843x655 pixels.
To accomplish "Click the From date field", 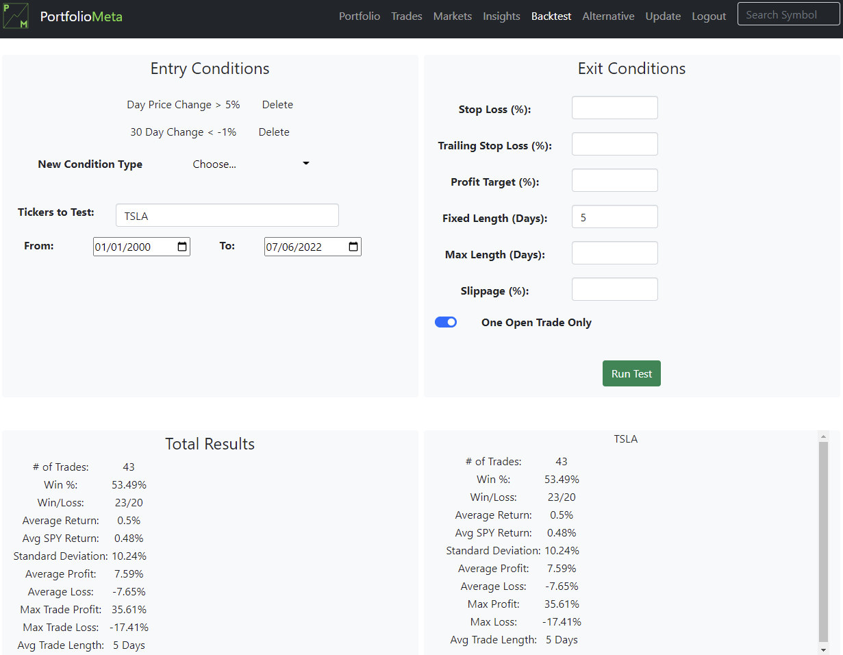I will coord(142,247).
